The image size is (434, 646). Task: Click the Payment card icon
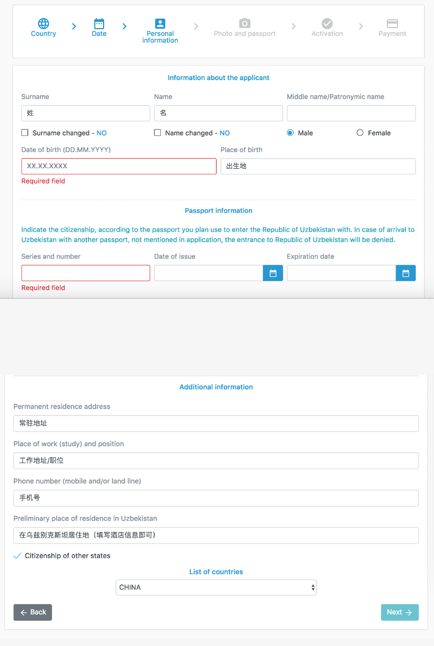tap(392, 23)
